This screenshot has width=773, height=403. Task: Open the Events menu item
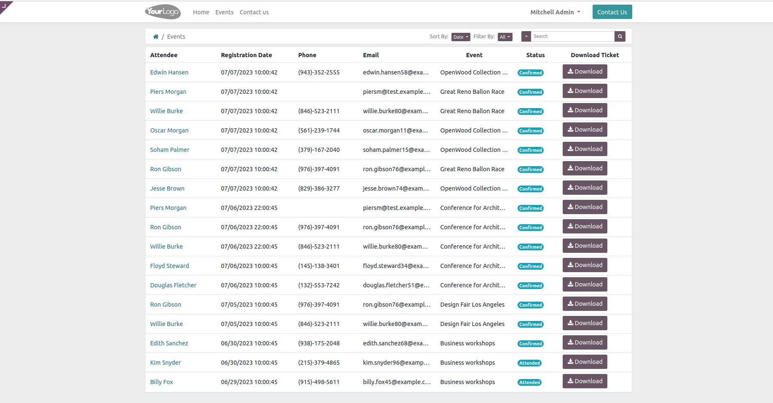coord(224,12)
